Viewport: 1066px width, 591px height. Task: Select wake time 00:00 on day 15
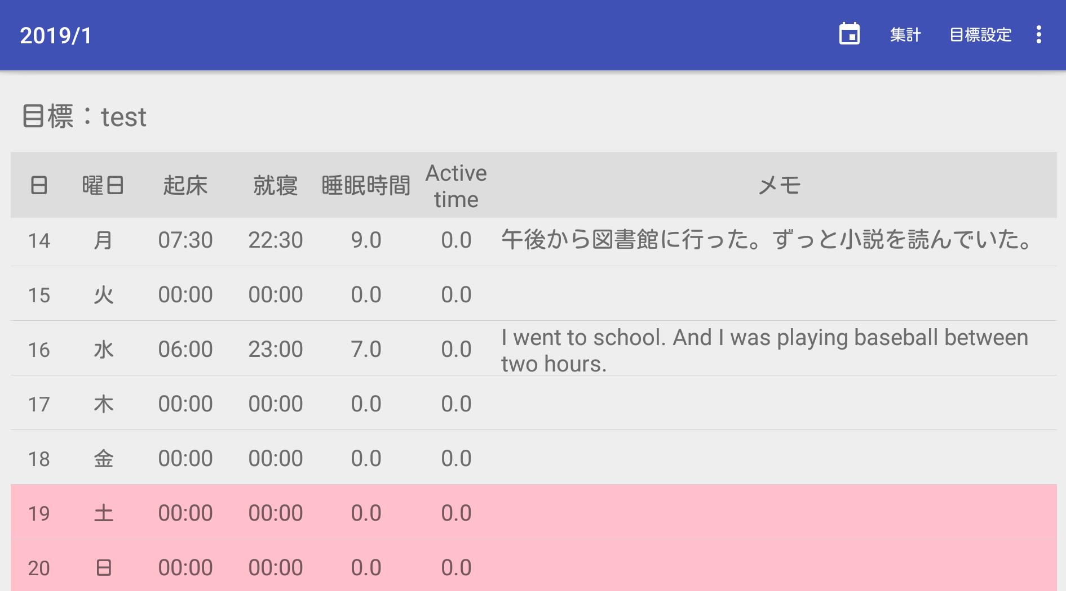tap(185, 295)
